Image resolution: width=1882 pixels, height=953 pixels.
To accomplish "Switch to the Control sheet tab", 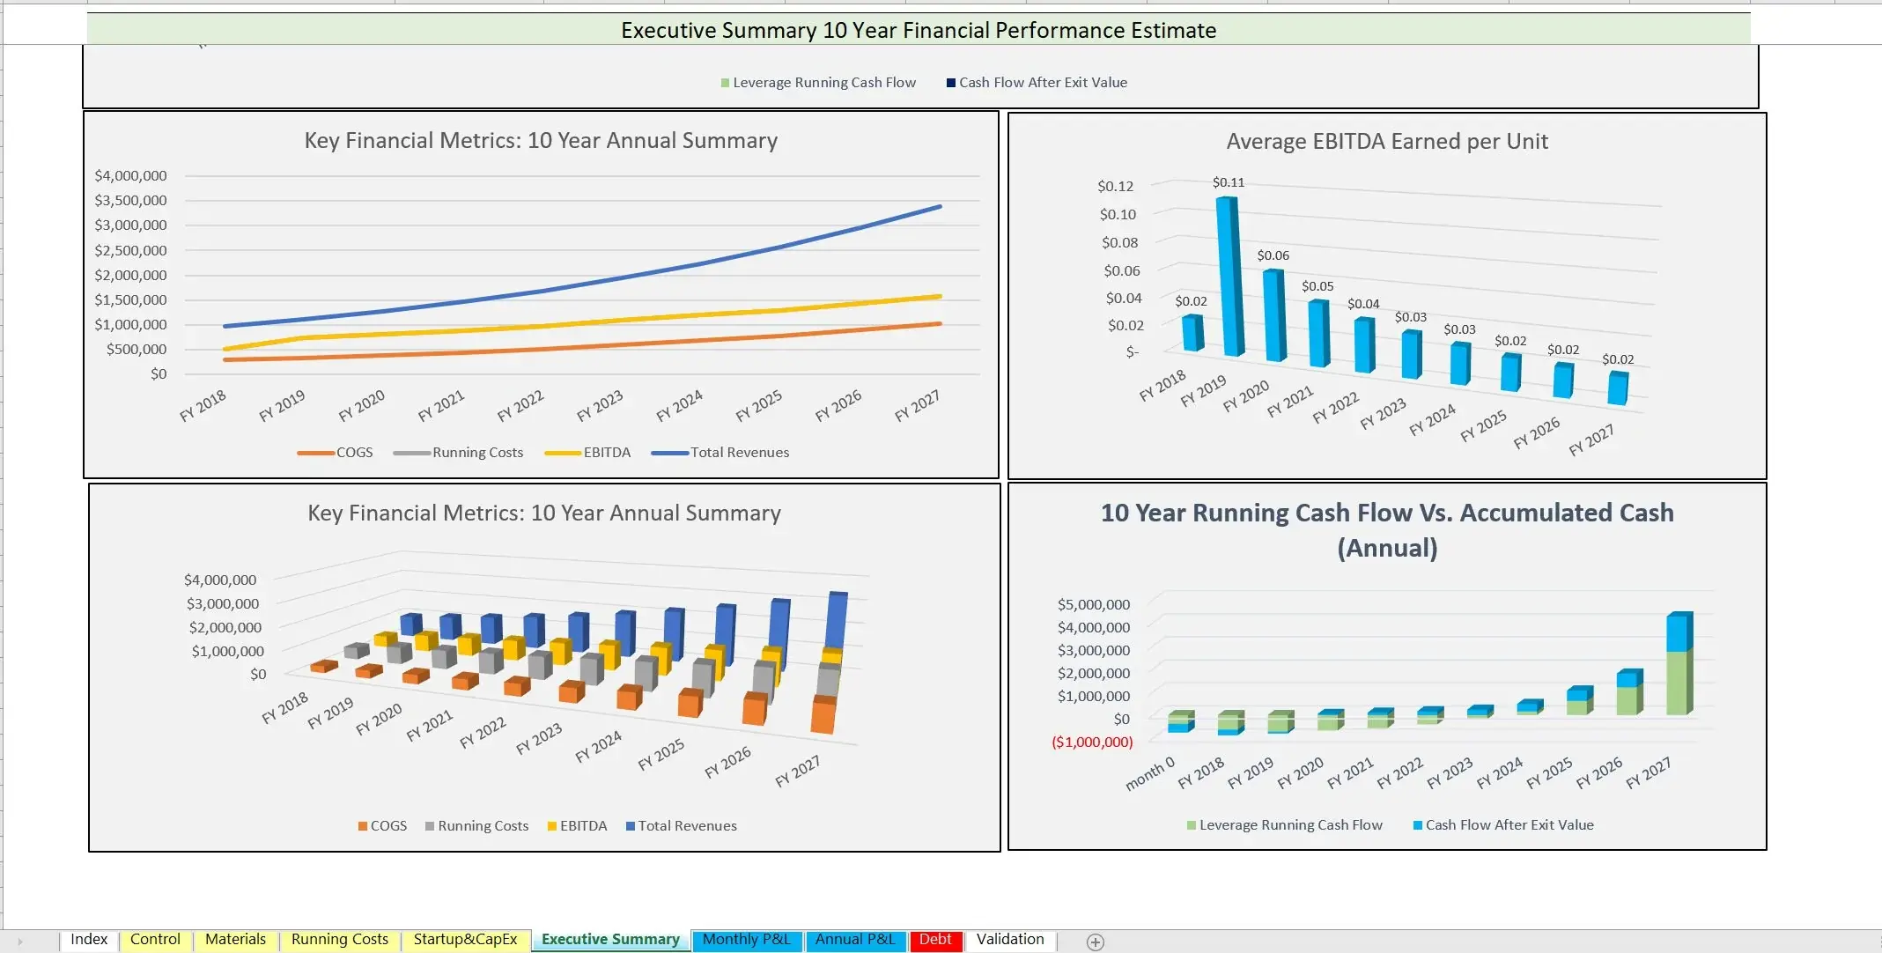I will pyautogui.click(x=155, y=940).
